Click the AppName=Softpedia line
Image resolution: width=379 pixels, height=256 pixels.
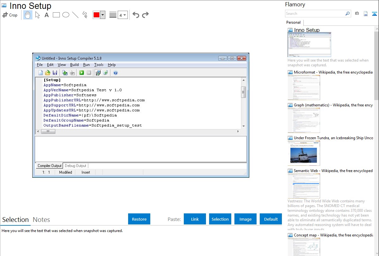point(65,85)
